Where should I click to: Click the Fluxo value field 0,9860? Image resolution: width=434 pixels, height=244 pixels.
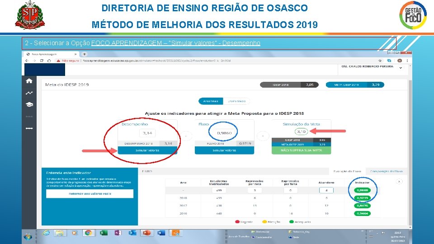(224, 133)
